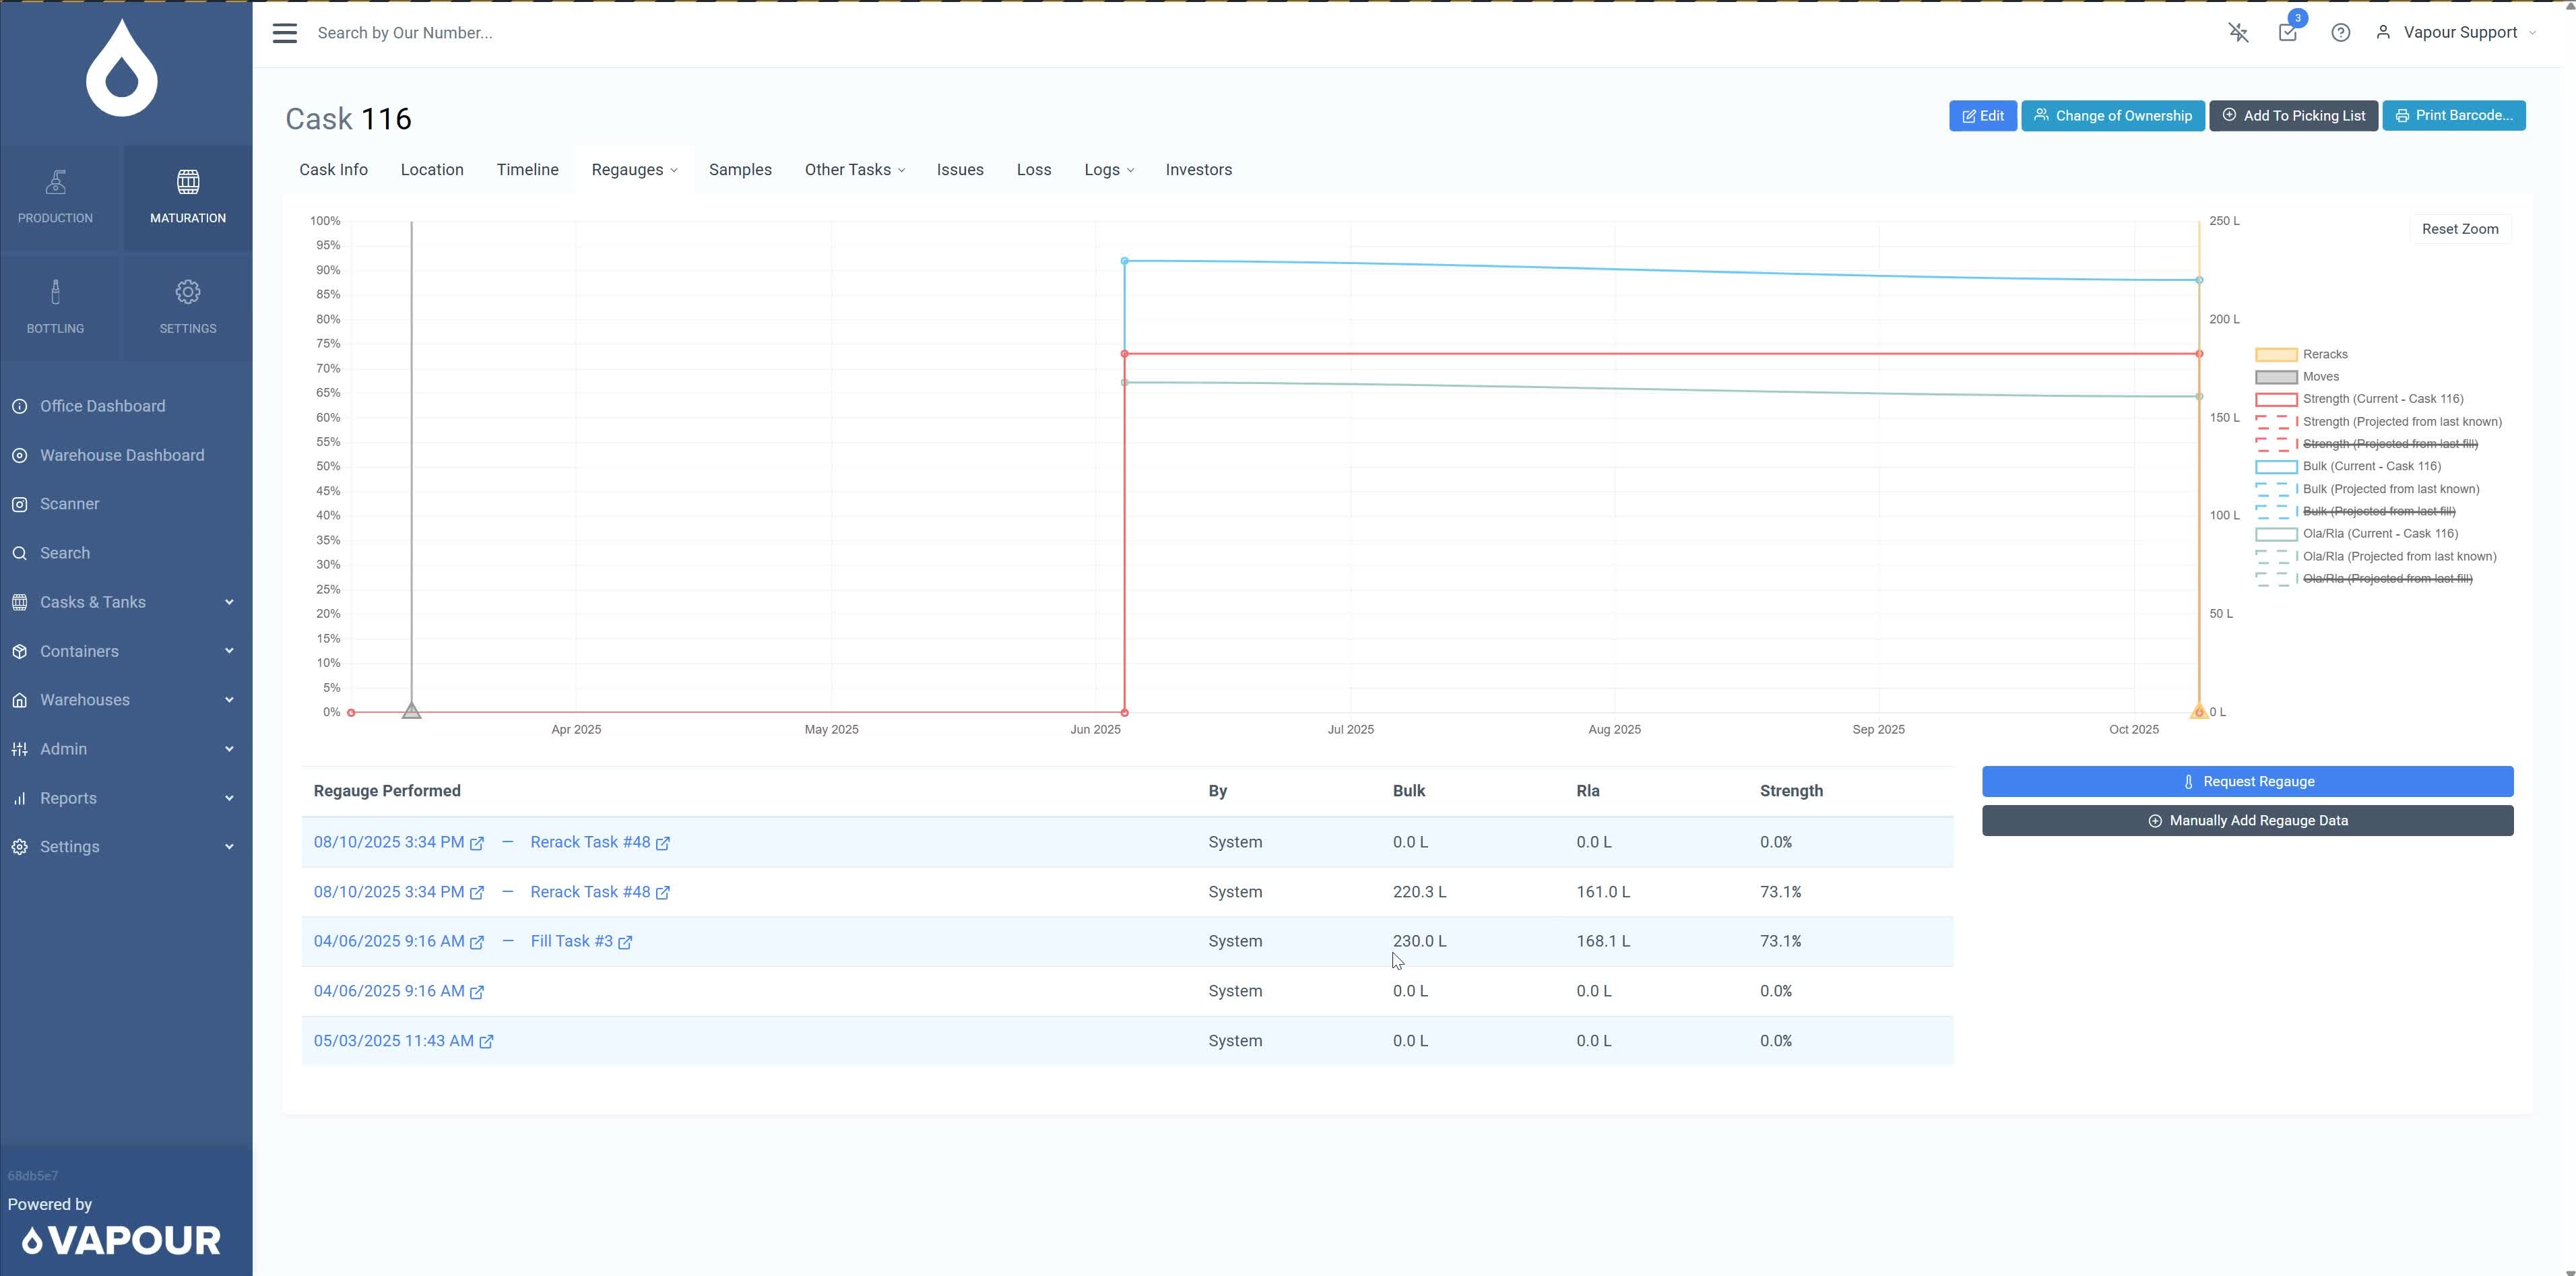This screenshot has width=2576, height=1276.
Task: Click the disabled sparkle icon in header
Action: pos(2238,33)
